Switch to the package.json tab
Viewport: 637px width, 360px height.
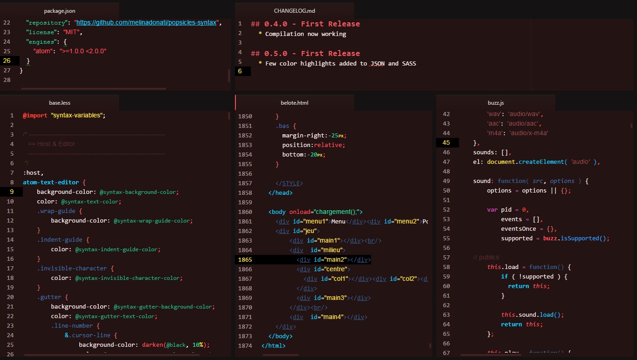[59, 10]
